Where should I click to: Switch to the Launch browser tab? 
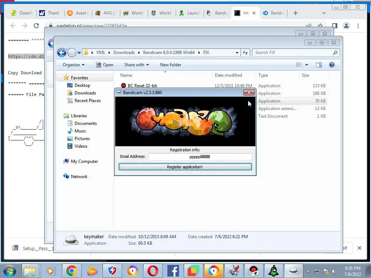click(x=189, y=13)
